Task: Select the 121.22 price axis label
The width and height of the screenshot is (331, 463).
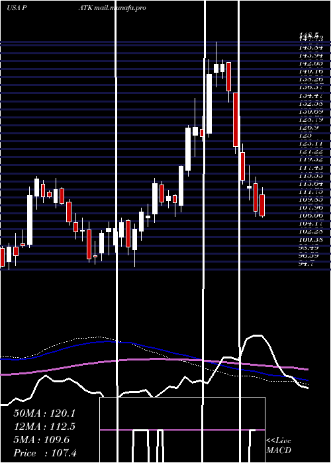Action: point(311,151)
